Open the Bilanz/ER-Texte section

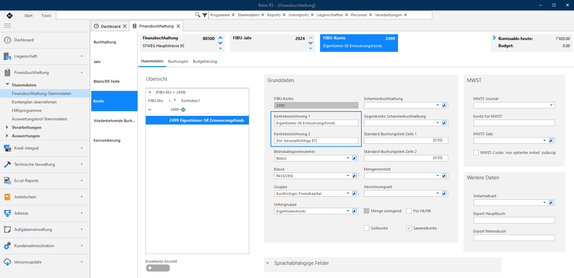pyautogui.click(x=114, y=81)
